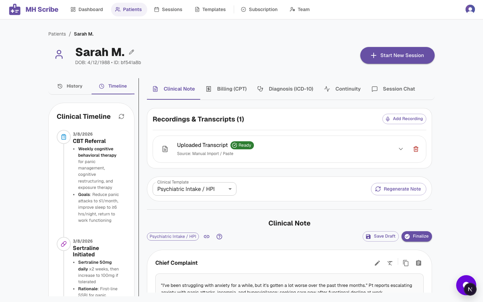Click the CBT Referral timeline marker icon

[x=64, y=137]
